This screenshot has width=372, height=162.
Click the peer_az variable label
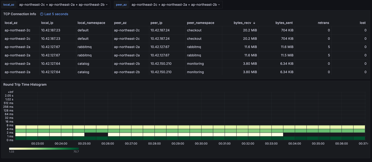click(x=121, y=5)
